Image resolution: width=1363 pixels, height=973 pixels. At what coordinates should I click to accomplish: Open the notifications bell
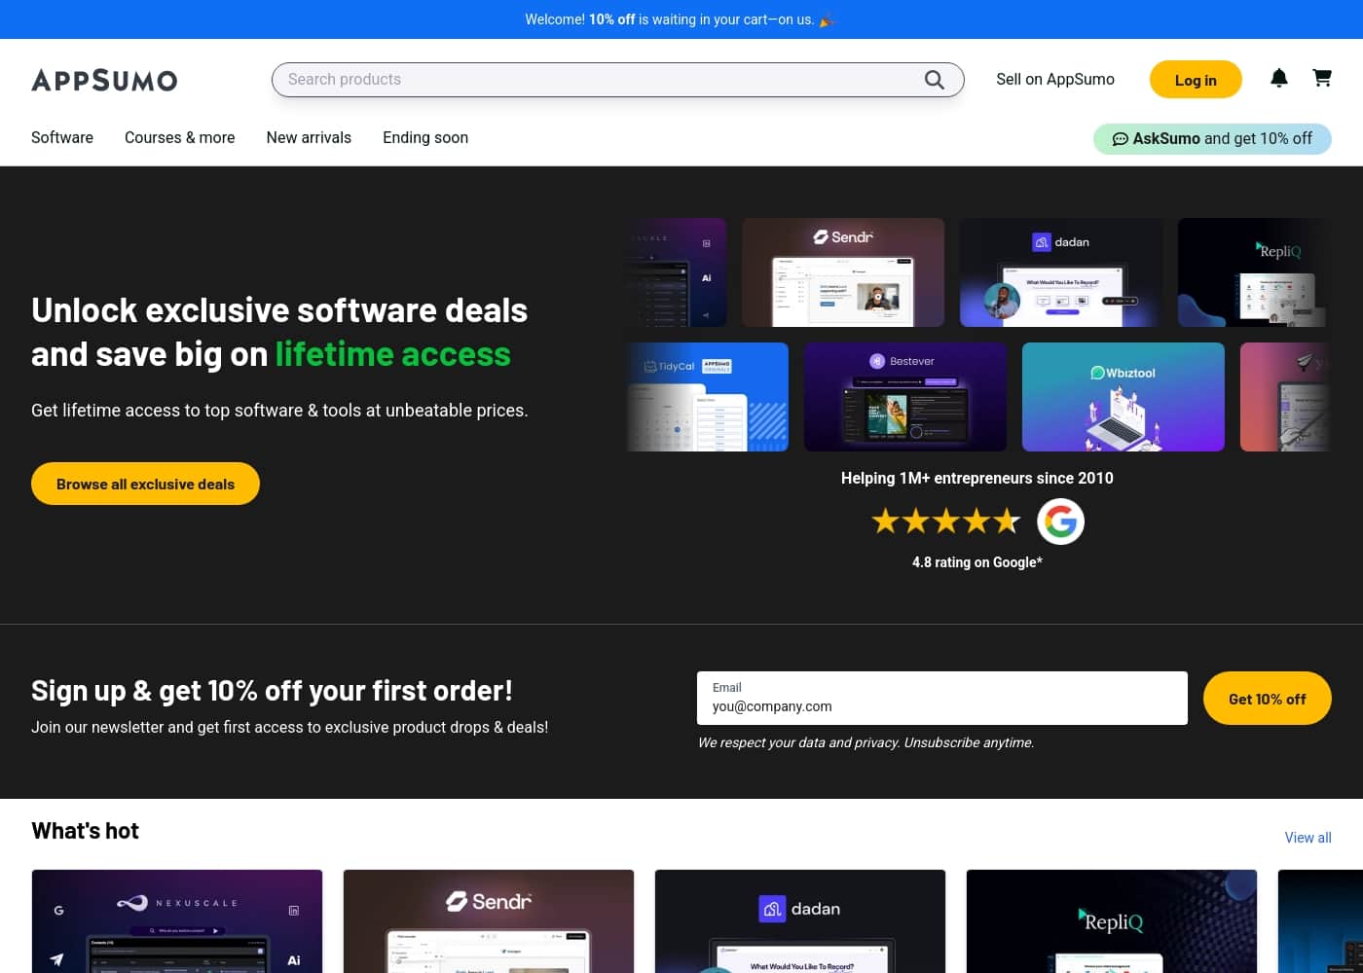(1279, 78)
